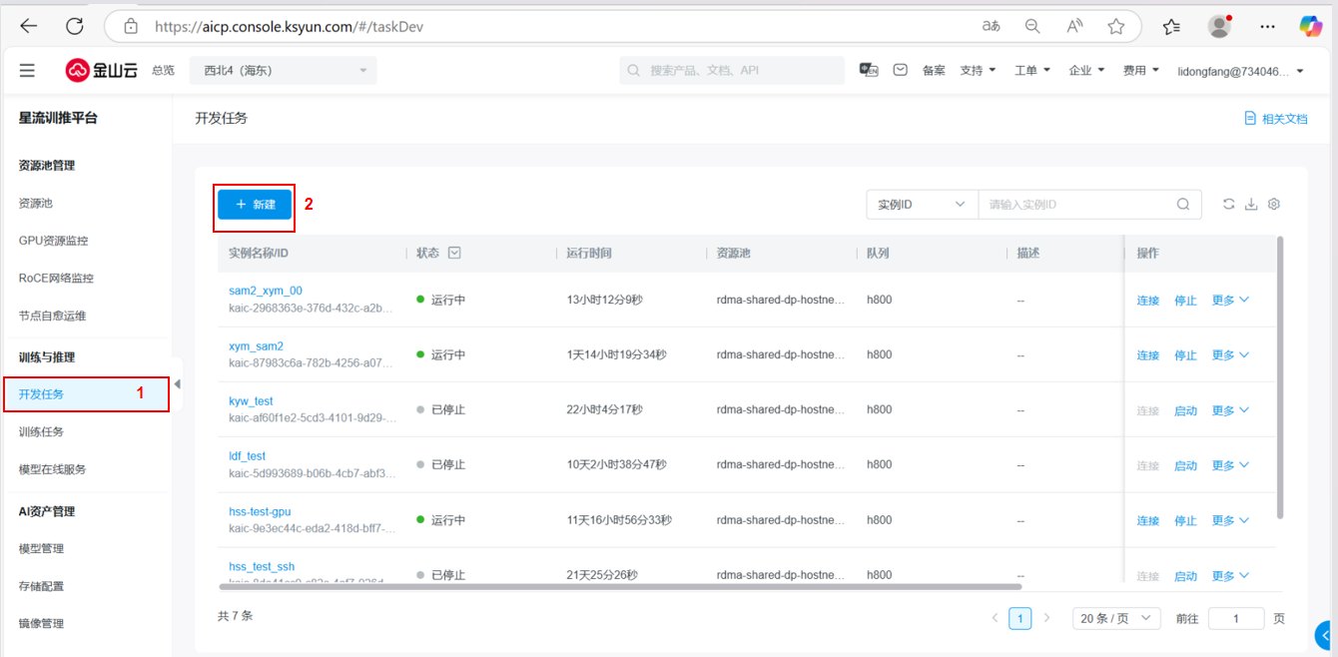
Task: Open the region selector 西北4 (海东)
Action: tap(284, 71)
